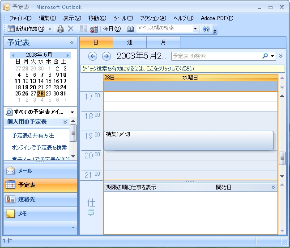Open the メモ notes pane

click(x=40, y=214)
